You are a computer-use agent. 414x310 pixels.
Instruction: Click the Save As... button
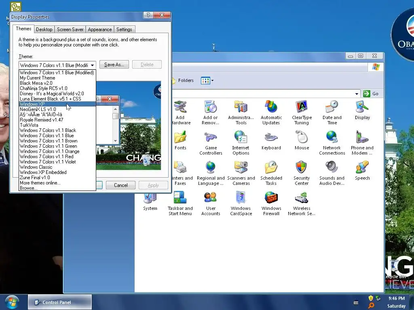pyautogui.click(x=114, y=65)
